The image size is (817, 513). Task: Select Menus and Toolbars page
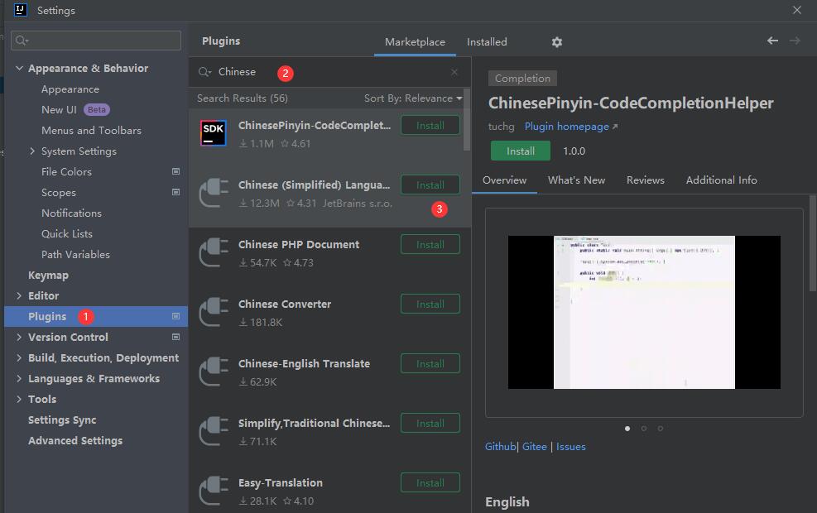[x=91, y=130]
